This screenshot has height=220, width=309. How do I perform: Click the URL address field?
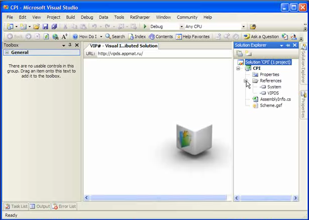(x=164, y=54)
